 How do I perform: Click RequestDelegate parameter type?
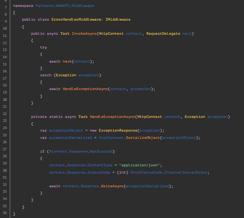point(163,34)
